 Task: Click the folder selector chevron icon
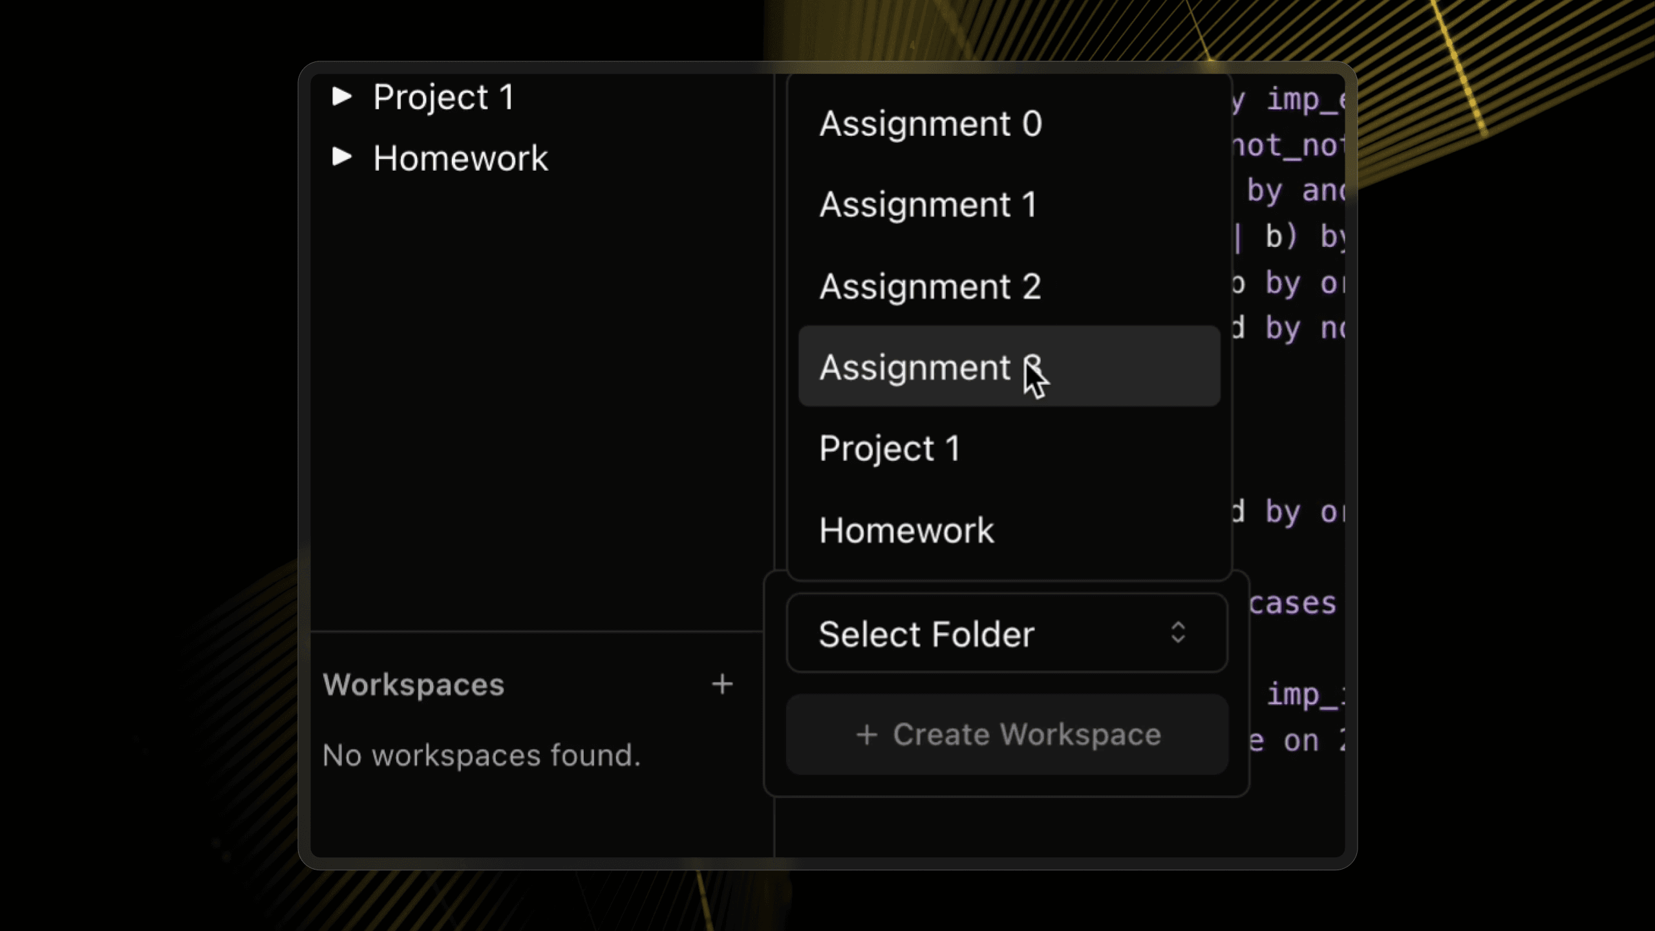(1179, 633)
